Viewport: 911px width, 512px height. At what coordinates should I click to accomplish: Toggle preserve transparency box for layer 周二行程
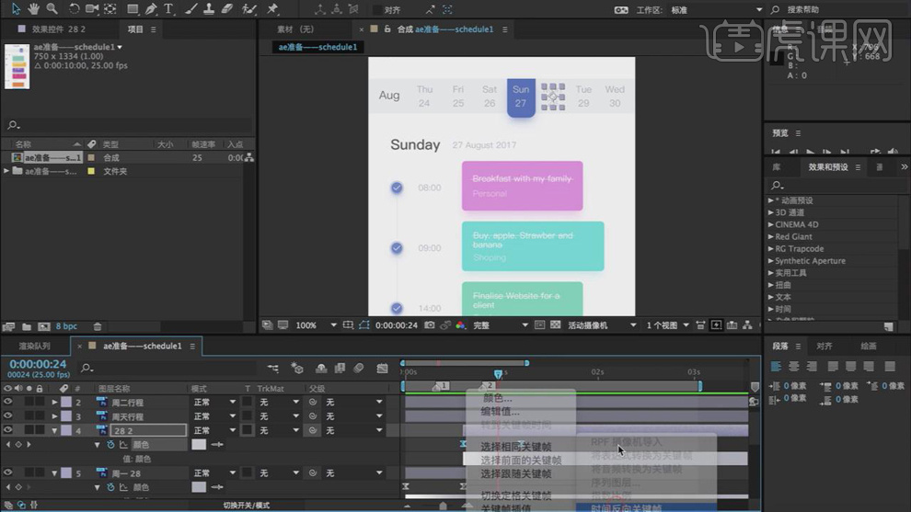click(x=248, y=402)
